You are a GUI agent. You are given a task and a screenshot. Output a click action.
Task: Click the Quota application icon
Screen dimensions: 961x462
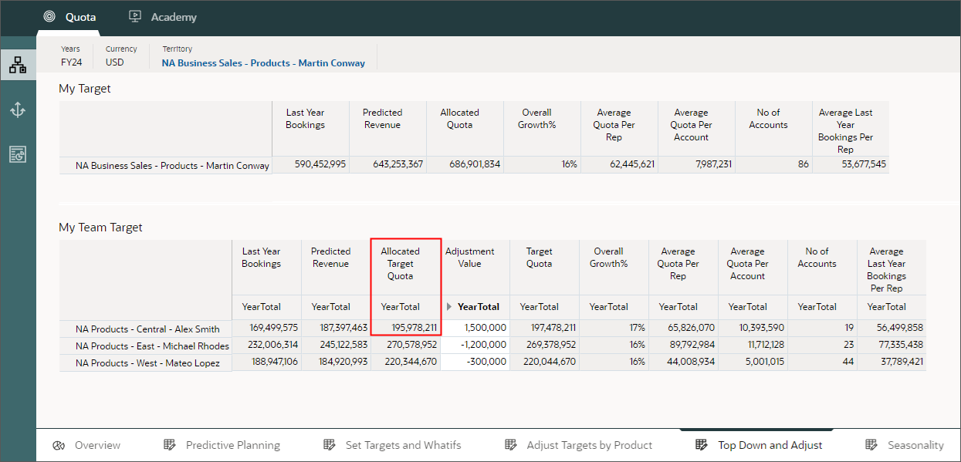(x=48, y=16)
